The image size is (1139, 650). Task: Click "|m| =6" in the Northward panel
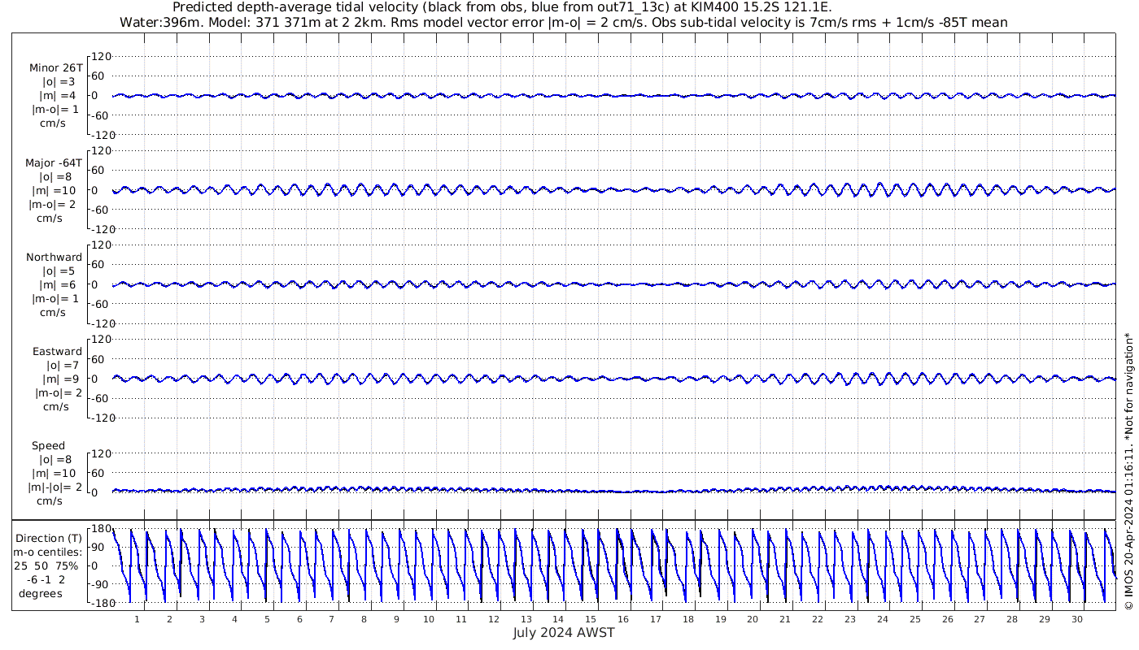tap(59, 285)
